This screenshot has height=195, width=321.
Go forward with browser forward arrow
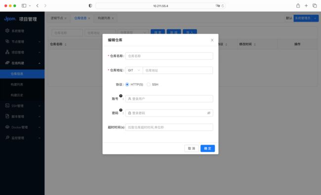(45, 6)
